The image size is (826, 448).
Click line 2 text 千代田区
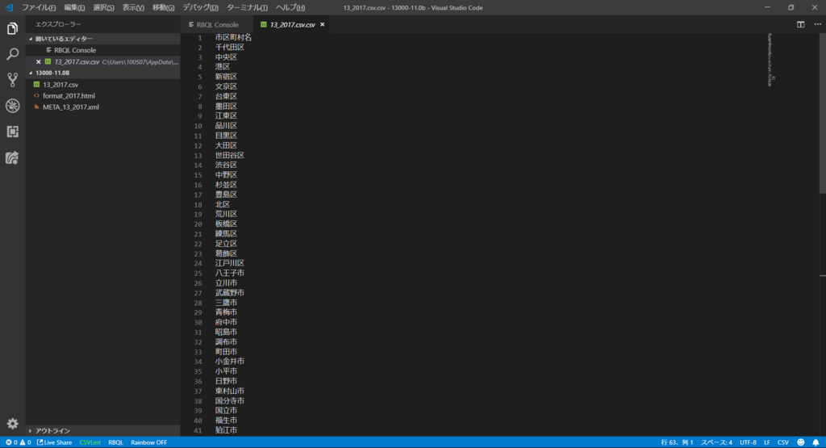(x=230, y=48)
